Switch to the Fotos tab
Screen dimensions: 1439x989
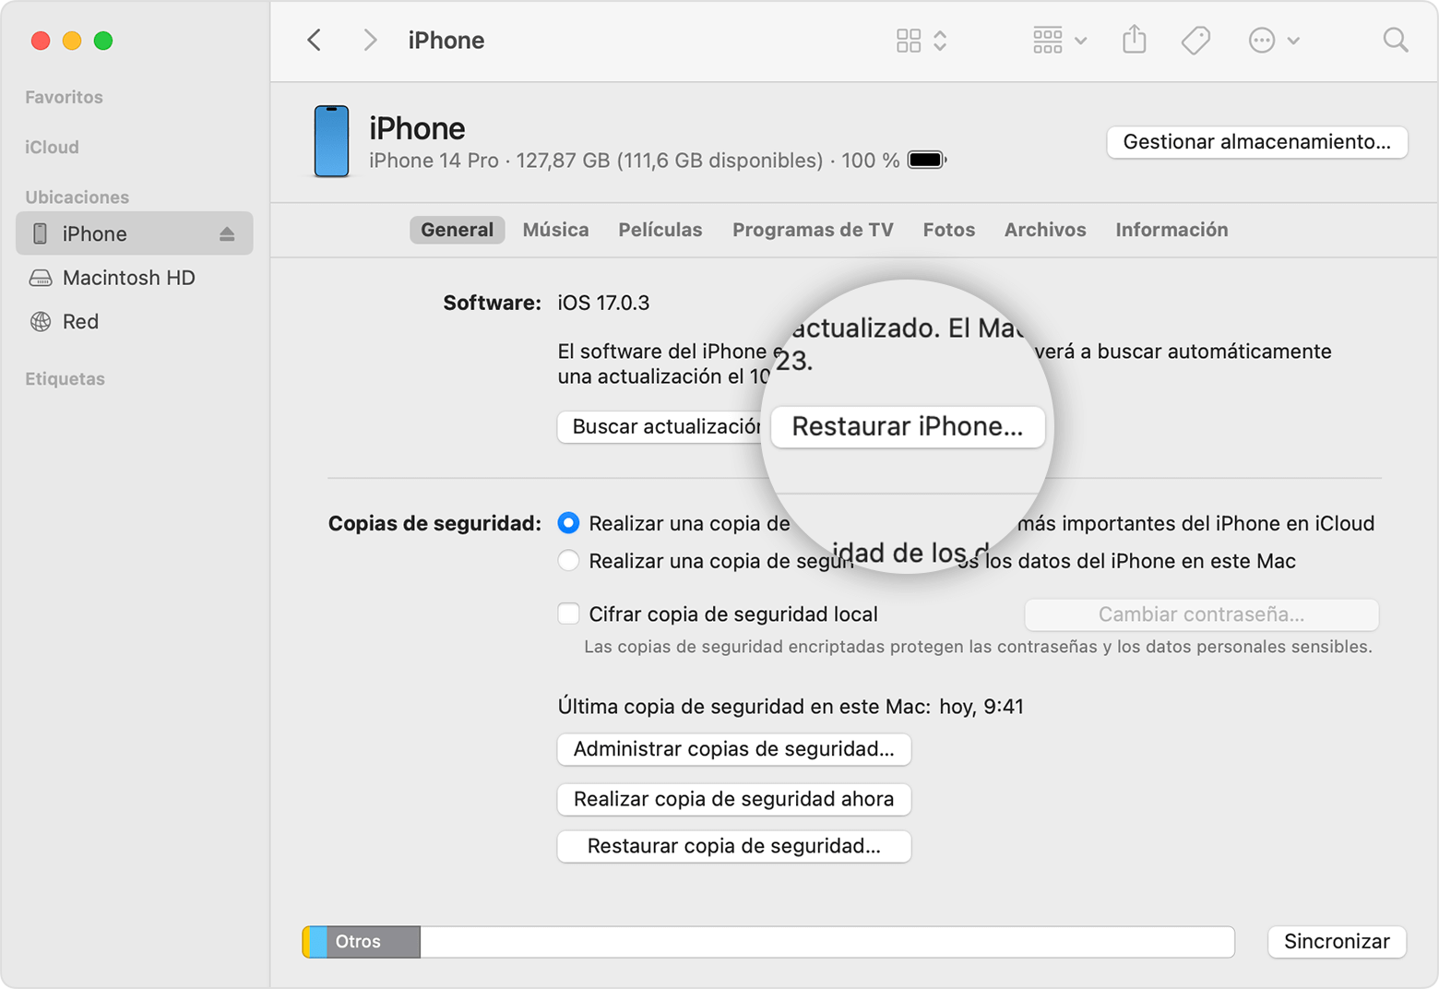click(x=948, y=230)
